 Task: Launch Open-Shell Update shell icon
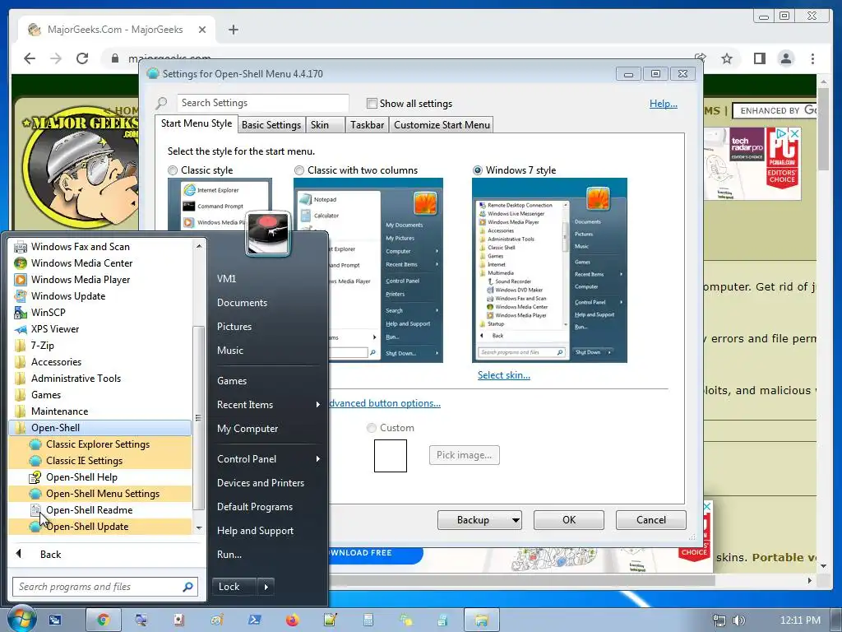tap(35, 527)
